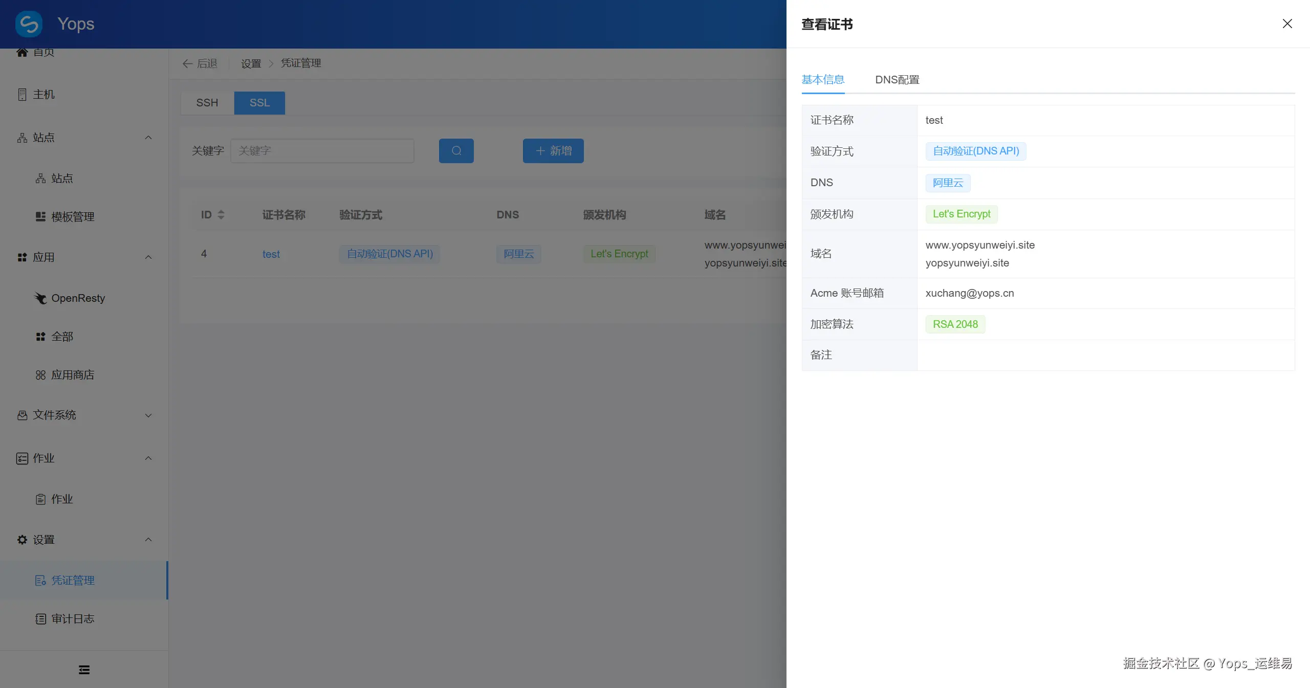The image size is (1310, 688).
Task: Open the 应用商店 app store
Action: (x=73, y=374)
